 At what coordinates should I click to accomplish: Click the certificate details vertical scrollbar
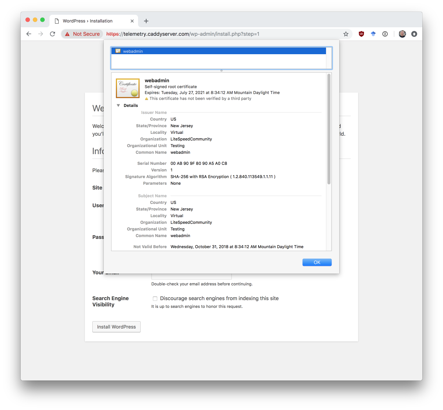tap(329, 129)
